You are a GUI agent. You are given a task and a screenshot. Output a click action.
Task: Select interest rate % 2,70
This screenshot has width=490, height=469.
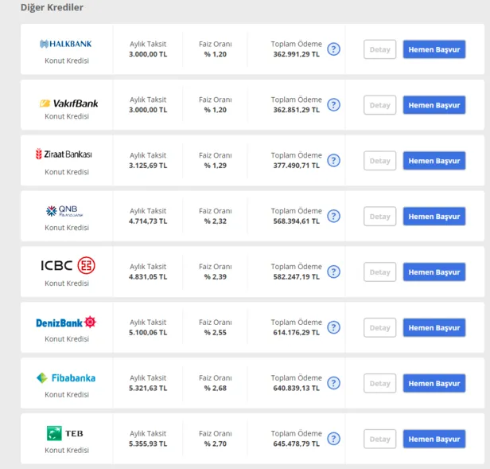tap(216, 444)
